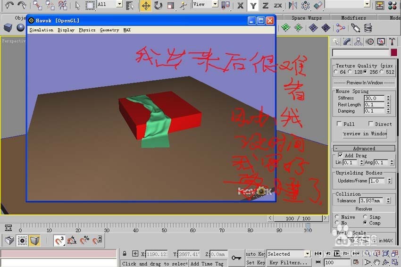Adjust the Updates/Frame spinner
This screenshot has height=267, width=401.
click(390, 181)
